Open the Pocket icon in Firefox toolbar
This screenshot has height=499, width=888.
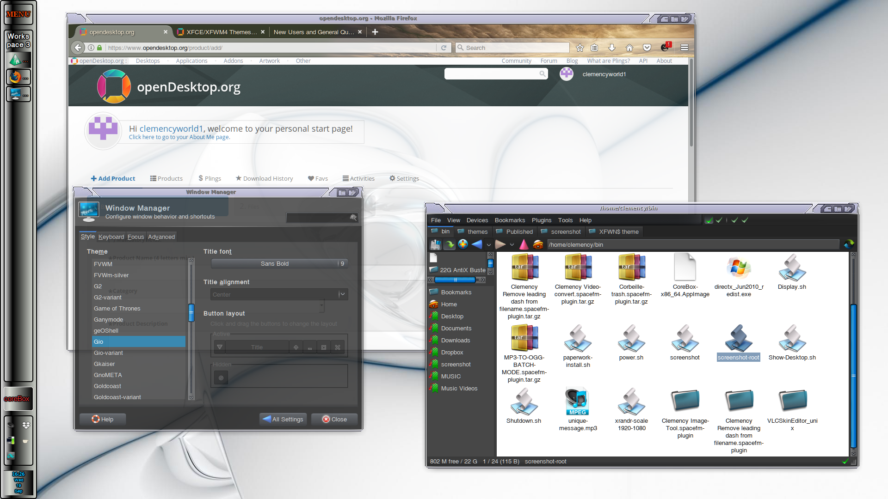pyautogui.click(x=647, y=48)
